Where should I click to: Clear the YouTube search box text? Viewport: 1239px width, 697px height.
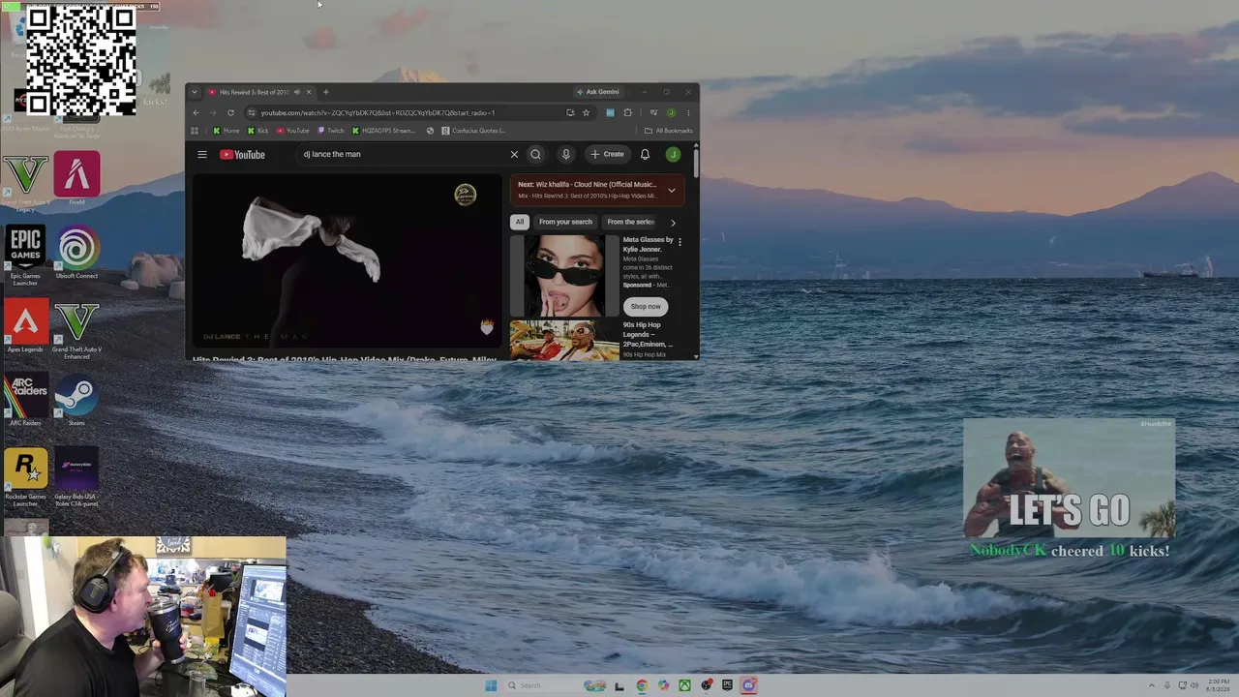click(x=514, y=155)
